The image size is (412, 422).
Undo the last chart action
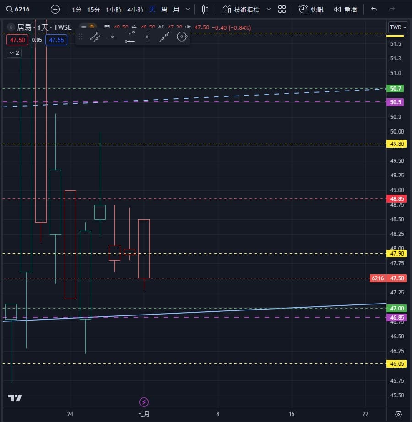point(374,10)
